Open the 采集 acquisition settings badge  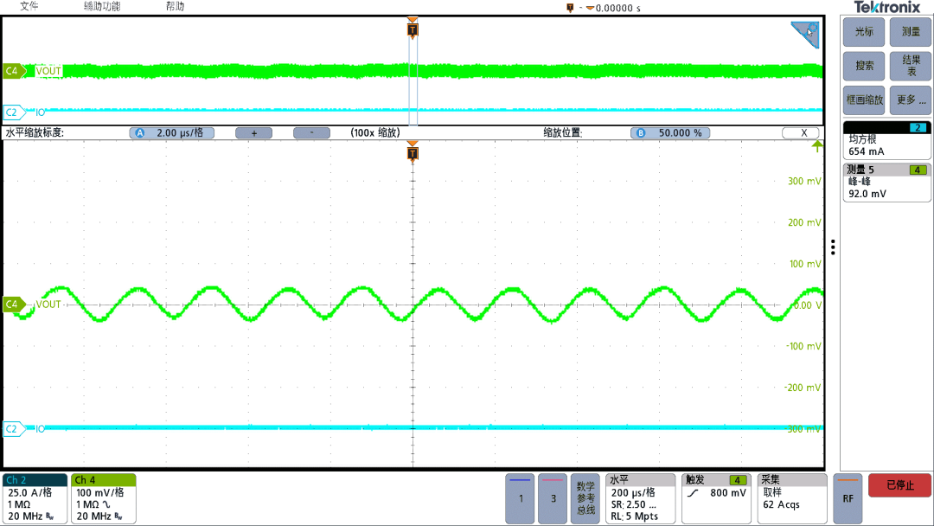pyautogui.click(x=791, y=498)
